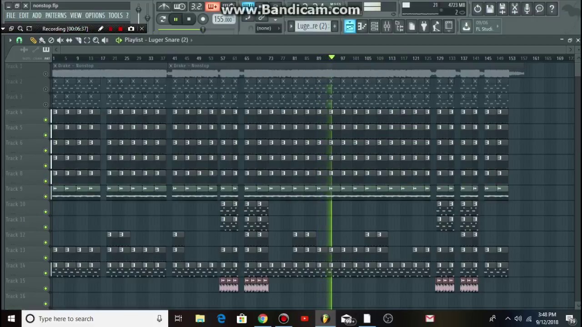
Task: Select the Paint brush tool in Playlist
Action: [42, 40]
